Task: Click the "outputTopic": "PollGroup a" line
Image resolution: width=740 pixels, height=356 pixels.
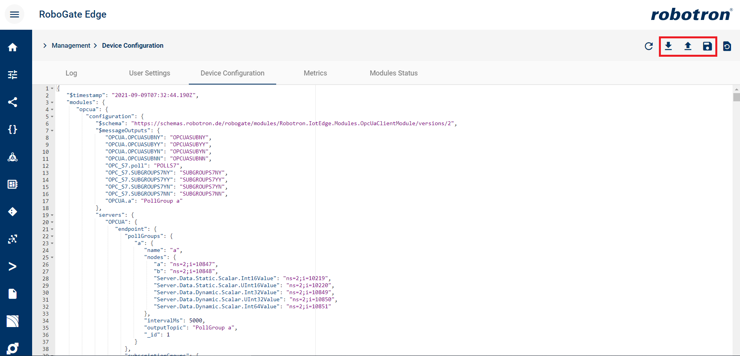Action: click(x=191, y=327)
